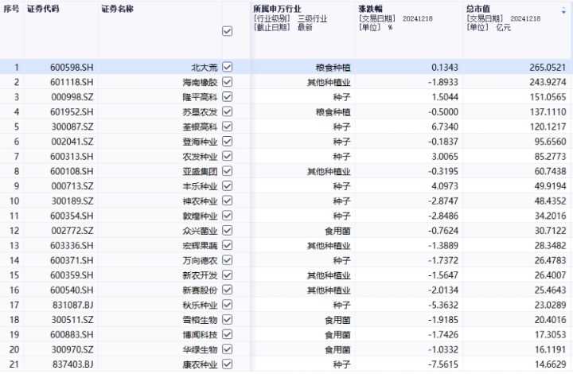Uncheck the checkbox for 隆平高科
The image size is (573, 374).
pos(228,96)
